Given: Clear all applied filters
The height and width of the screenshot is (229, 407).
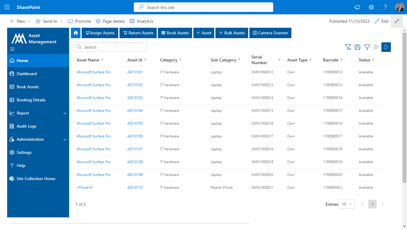Looking at the screenshot, I should [348, 47].
